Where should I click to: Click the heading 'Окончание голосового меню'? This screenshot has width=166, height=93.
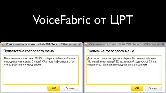pos(110,51)
